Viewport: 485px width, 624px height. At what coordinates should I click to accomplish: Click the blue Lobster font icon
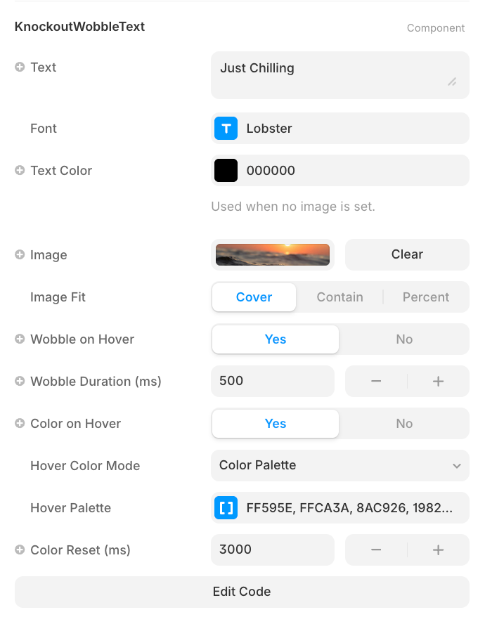[226, 129]
